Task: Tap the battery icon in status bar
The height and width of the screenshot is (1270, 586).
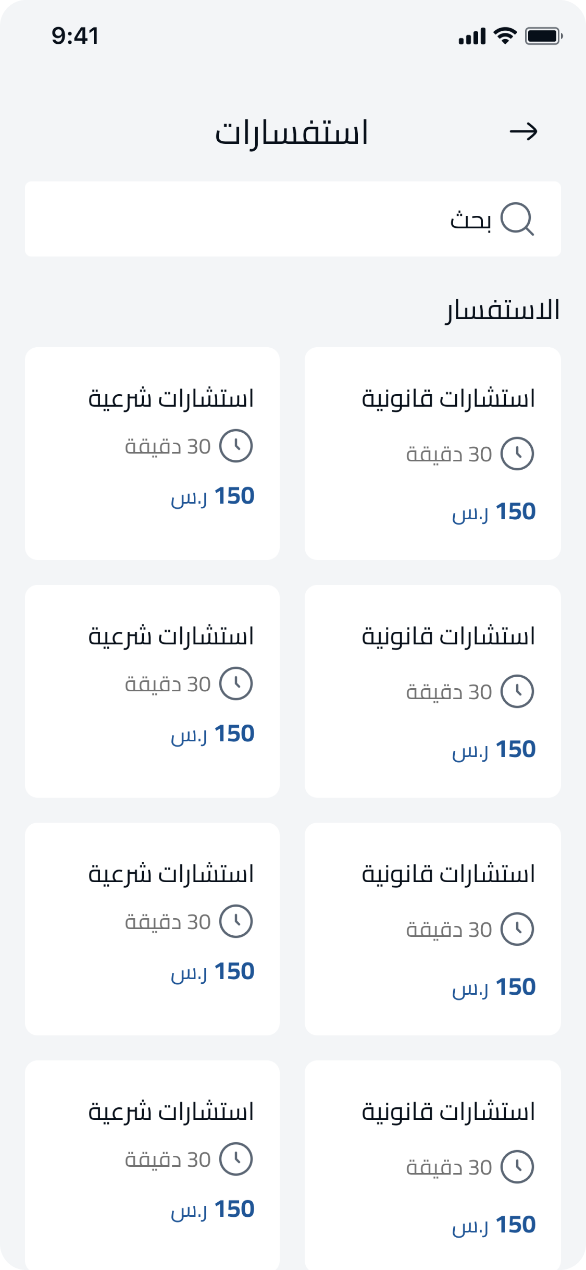Action: click(543, 36)
